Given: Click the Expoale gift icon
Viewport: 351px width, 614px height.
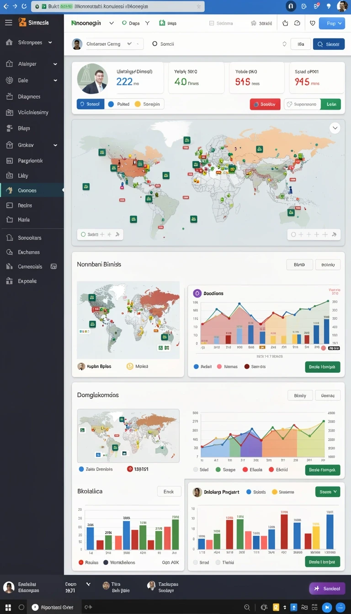Looking at the screenshot, I should pos(9,281).
